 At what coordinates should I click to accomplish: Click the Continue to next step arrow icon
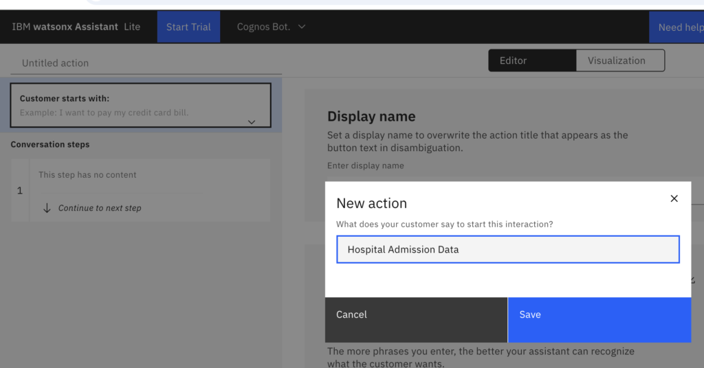click(47, 208)
